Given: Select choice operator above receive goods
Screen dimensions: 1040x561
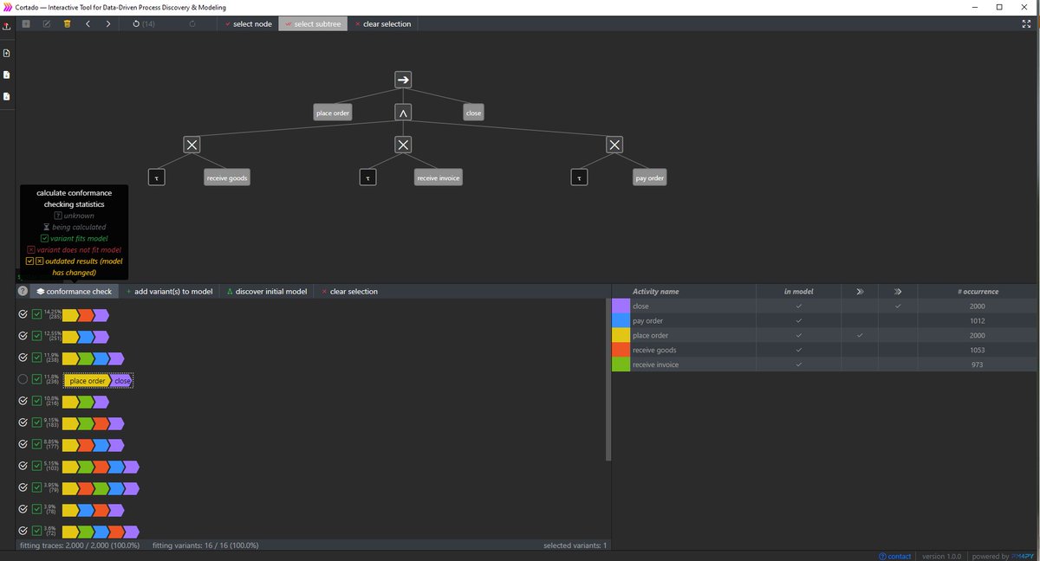Looking at the screenshot, I should point(192,145).
